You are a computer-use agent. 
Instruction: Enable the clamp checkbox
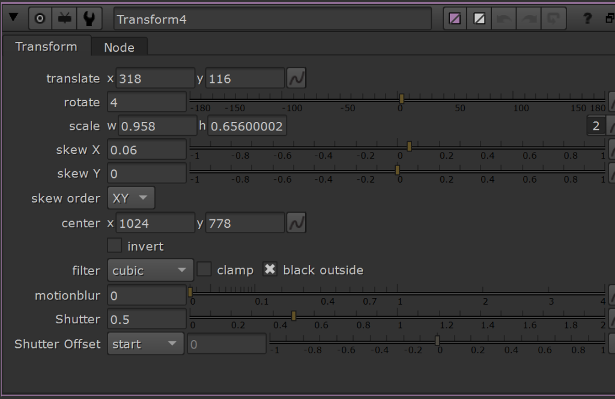tap(204, 270)
